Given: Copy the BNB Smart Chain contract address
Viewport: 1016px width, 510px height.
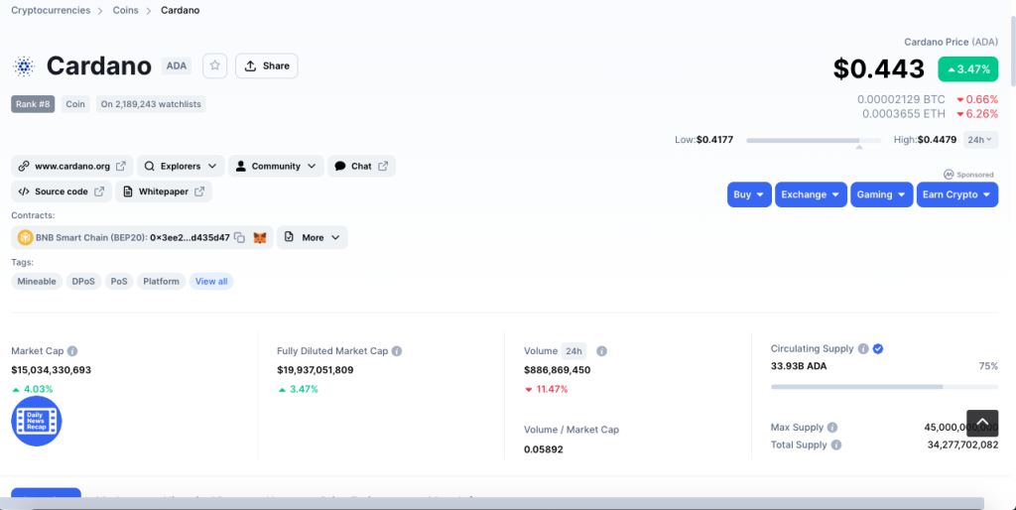Looking at the screenshot, I should (239, 238).
